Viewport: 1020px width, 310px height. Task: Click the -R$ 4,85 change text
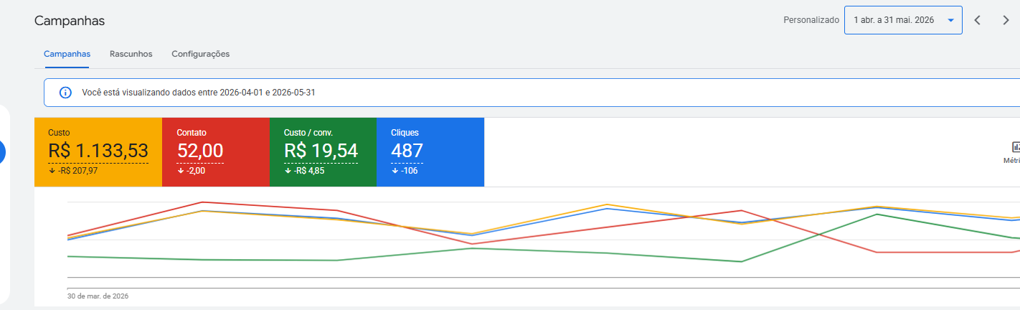click(x=308, y=171)
